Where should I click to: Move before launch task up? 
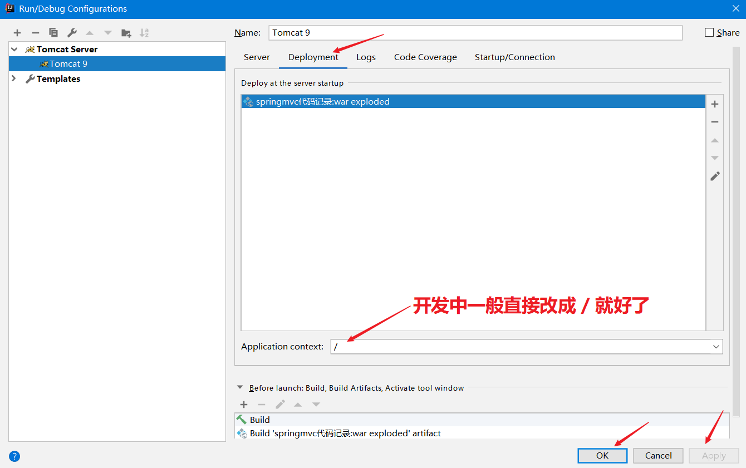pos(298,405)
